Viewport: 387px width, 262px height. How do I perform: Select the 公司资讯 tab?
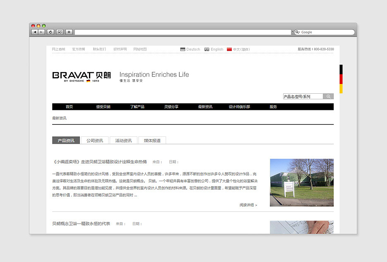(x=95, y=140)
